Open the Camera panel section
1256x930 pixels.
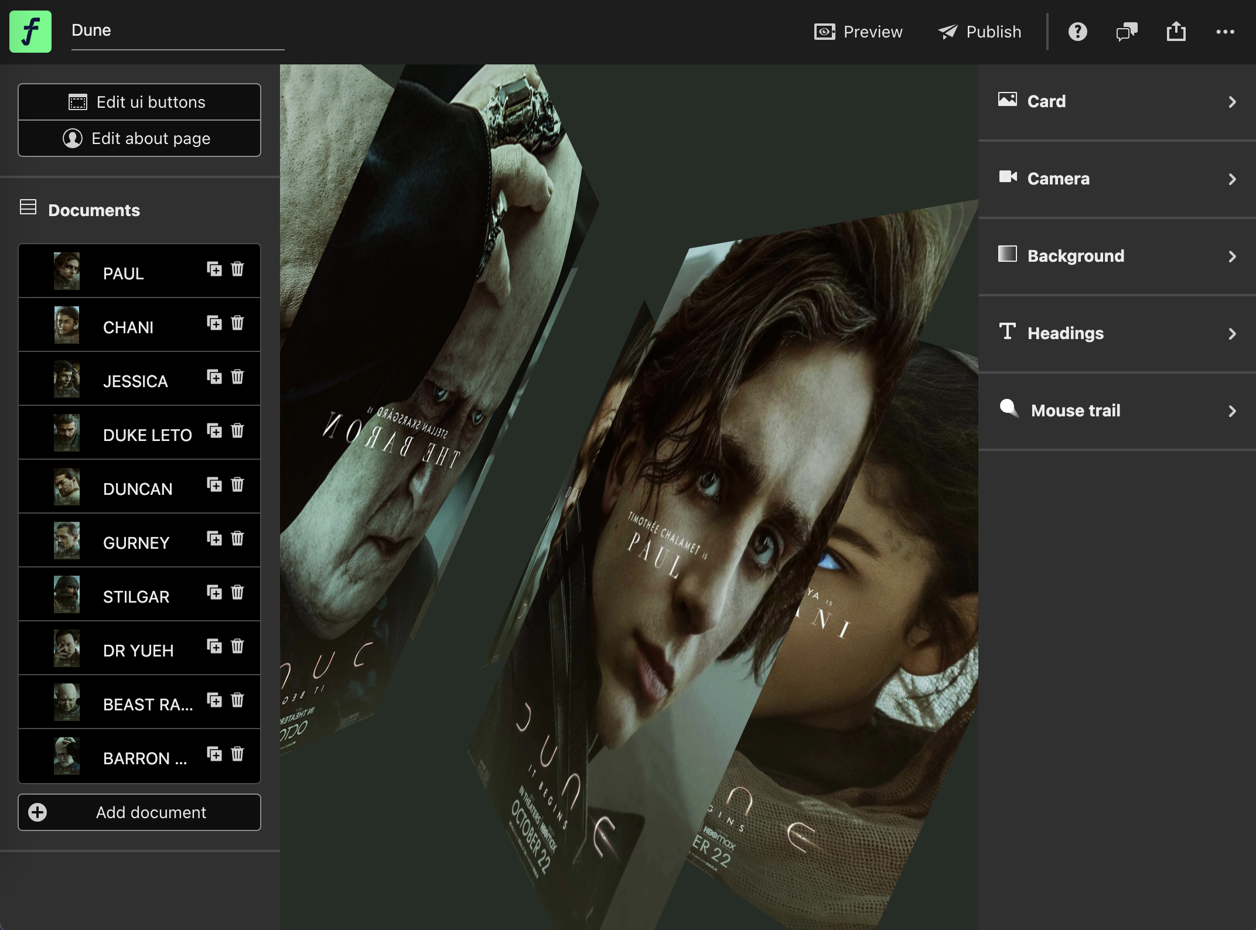click(1117, 179)
